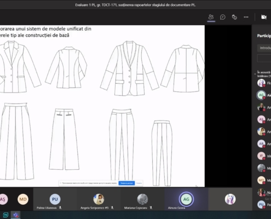Click the participant search input field

pos(264,48)
